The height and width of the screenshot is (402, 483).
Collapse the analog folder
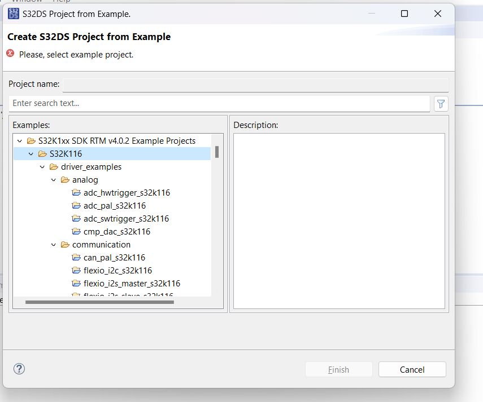coord(54,180)
